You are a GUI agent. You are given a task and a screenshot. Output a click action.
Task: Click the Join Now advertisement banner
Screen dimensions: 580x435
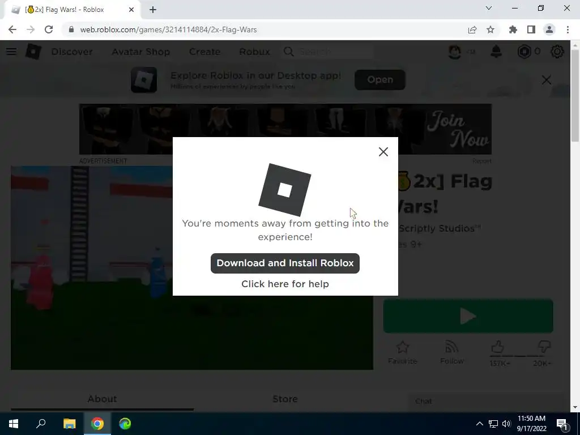285,129
